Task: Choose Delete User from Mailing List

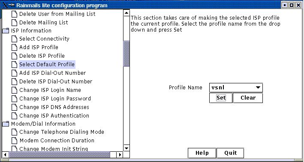Action: tap(57, 14)
